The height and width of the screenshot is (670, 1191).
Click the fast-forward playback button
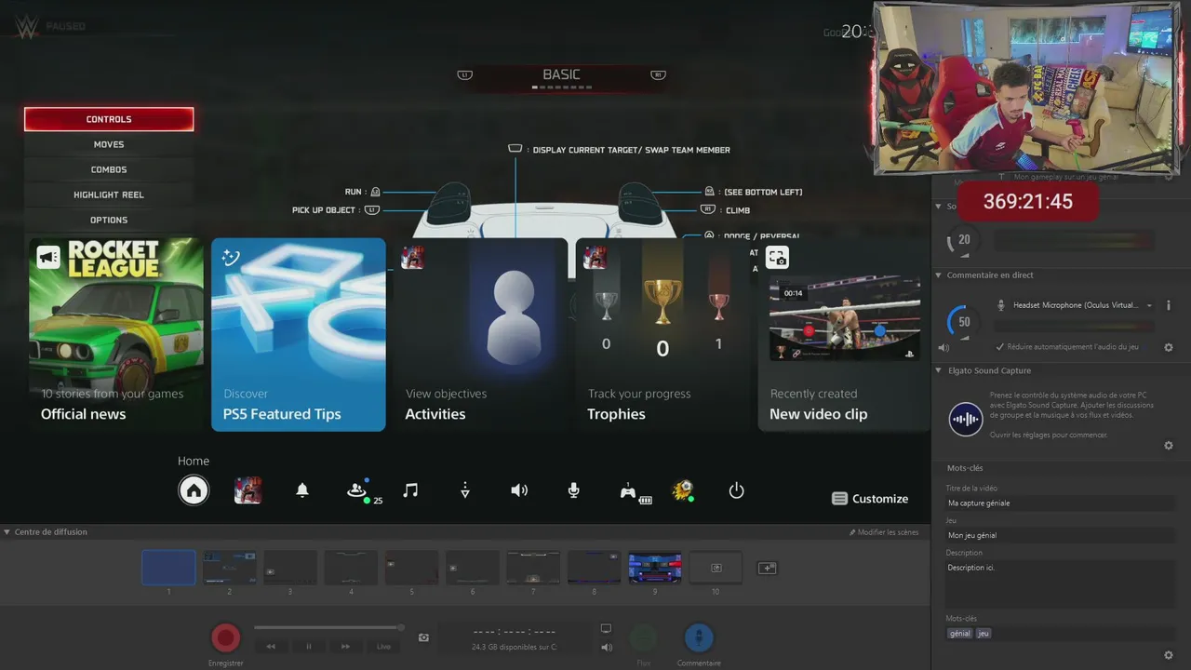pos(345,646)
